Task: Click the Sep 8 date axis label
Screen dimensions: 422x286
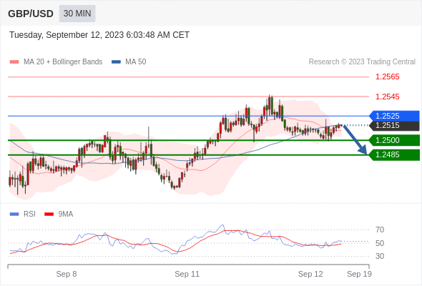Action: click(x=67, y=274)
